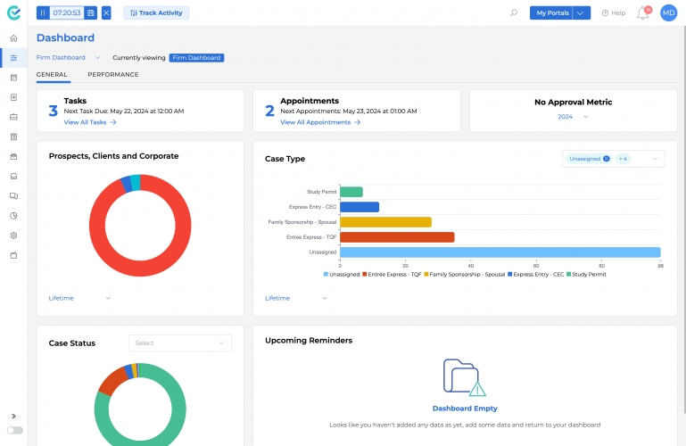Open Prospects chart Lifetime dropdown
The height and width of the screenshot is (446, 686).
pos(79,298)
